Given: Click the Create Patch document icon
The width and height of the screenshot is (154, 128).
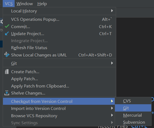Looking at the screenshot, I should click(x=7, y=72).
